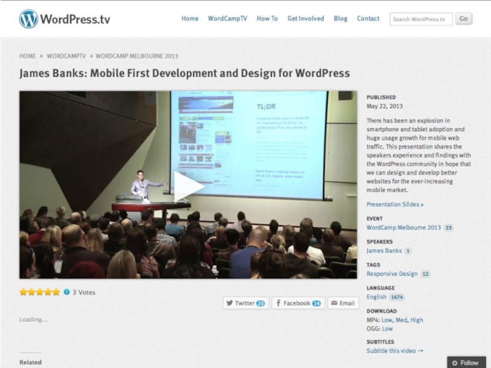Click the WordPress.tv logo

(64, 19)
